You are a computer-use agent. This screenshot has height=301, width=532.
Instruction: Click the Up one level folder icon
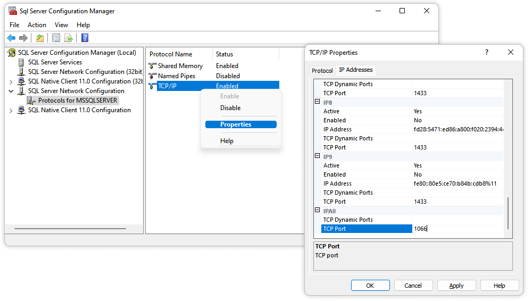point(40,38)
